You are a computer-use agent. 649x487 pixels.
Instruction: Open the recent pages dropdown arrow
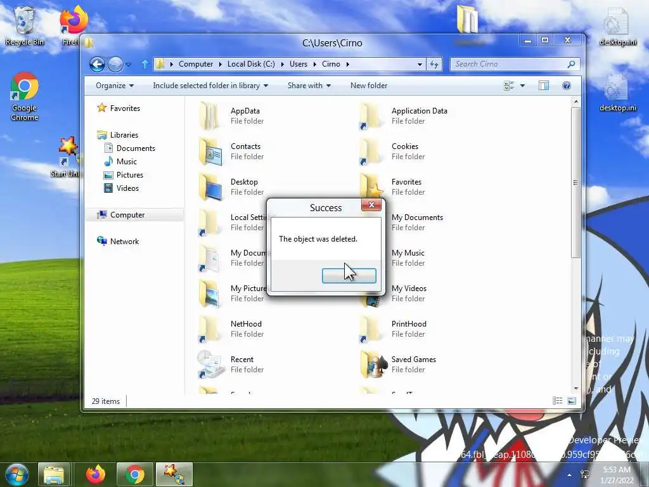pos(128,65)
